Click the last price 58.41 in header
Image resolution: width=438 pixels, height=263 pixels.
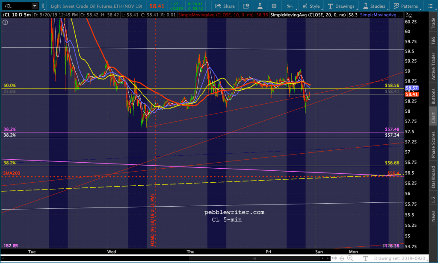157,6
